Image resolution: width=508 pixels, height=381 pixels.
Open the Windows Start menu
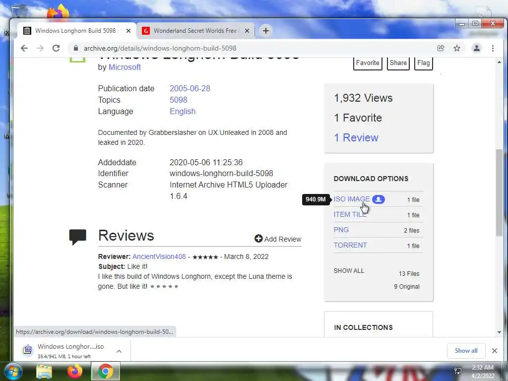12,372
